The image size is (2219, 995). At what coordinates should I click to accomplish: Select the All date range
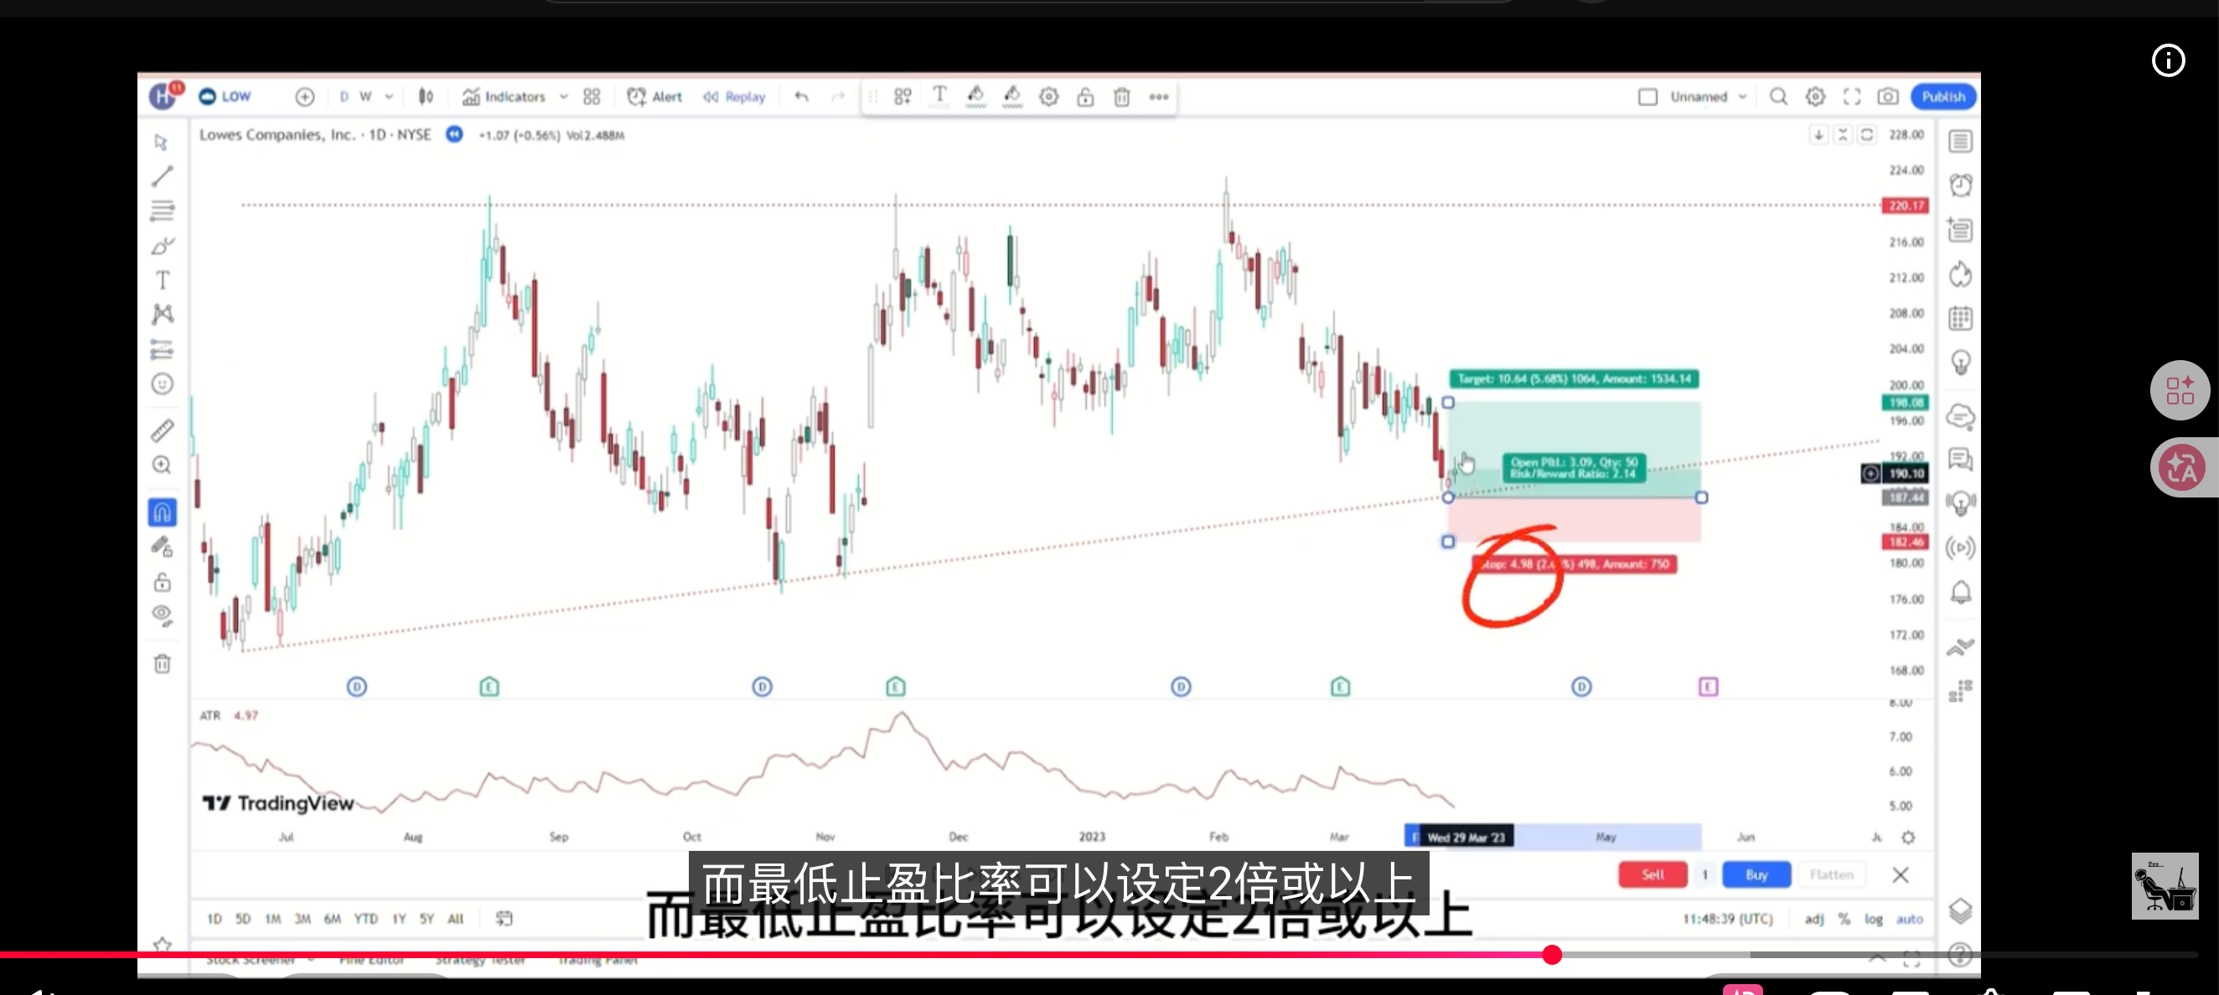coord(456,920)
